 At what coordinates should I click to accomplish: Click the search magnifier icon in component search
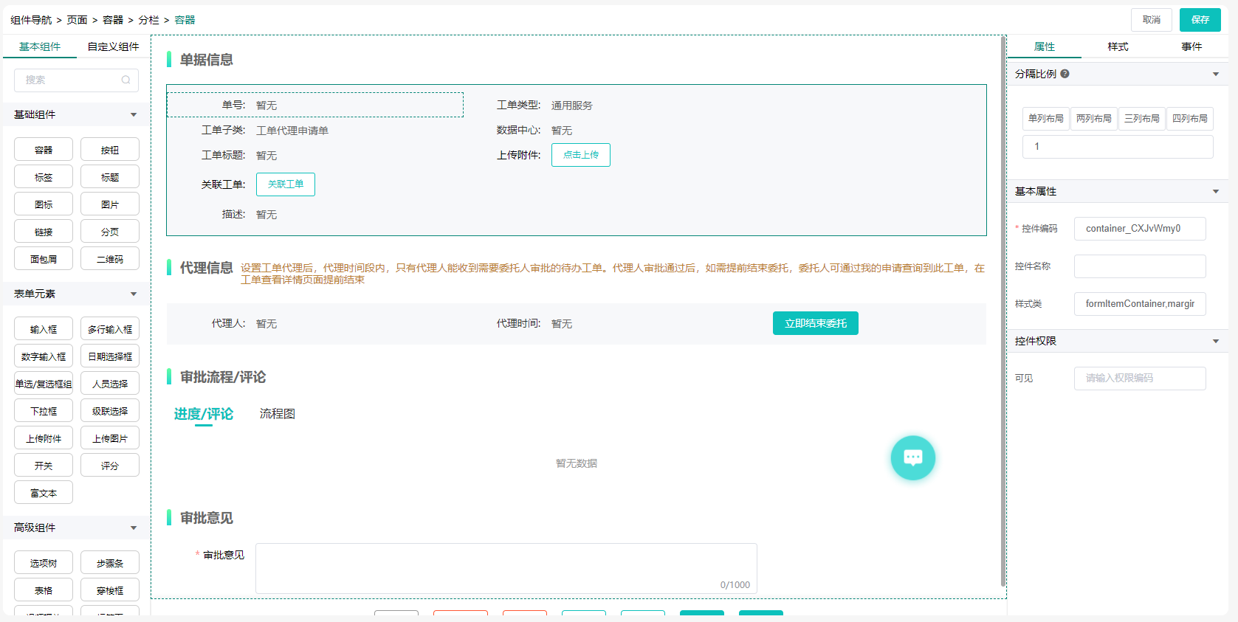(x=125, y=80)
